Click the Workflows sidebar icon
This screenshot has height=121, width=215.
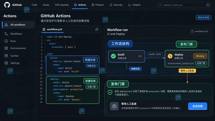click(x=6, y=34)
